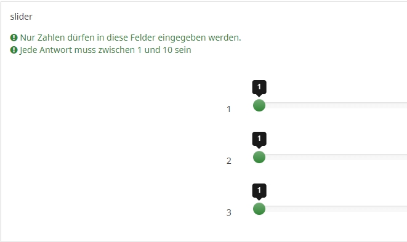Image resolution: width=407 pixels, height=242 pixels.
Task: Click the track of slider 3
Action: click(333, 209)
